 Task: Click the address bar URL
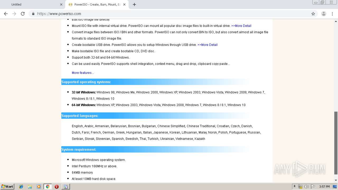[59, 14]
